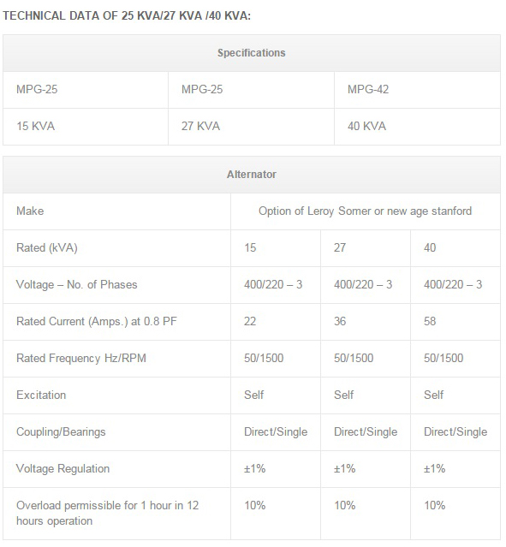Click the 15 KVA specification cell
The width and height of the screenshot is (506, 547).
pyautogui.click(x=86, y=127)
